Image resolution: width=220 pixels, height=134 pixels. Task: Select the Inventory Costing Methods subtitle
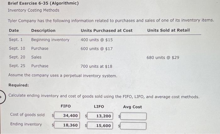pos(34,10)
